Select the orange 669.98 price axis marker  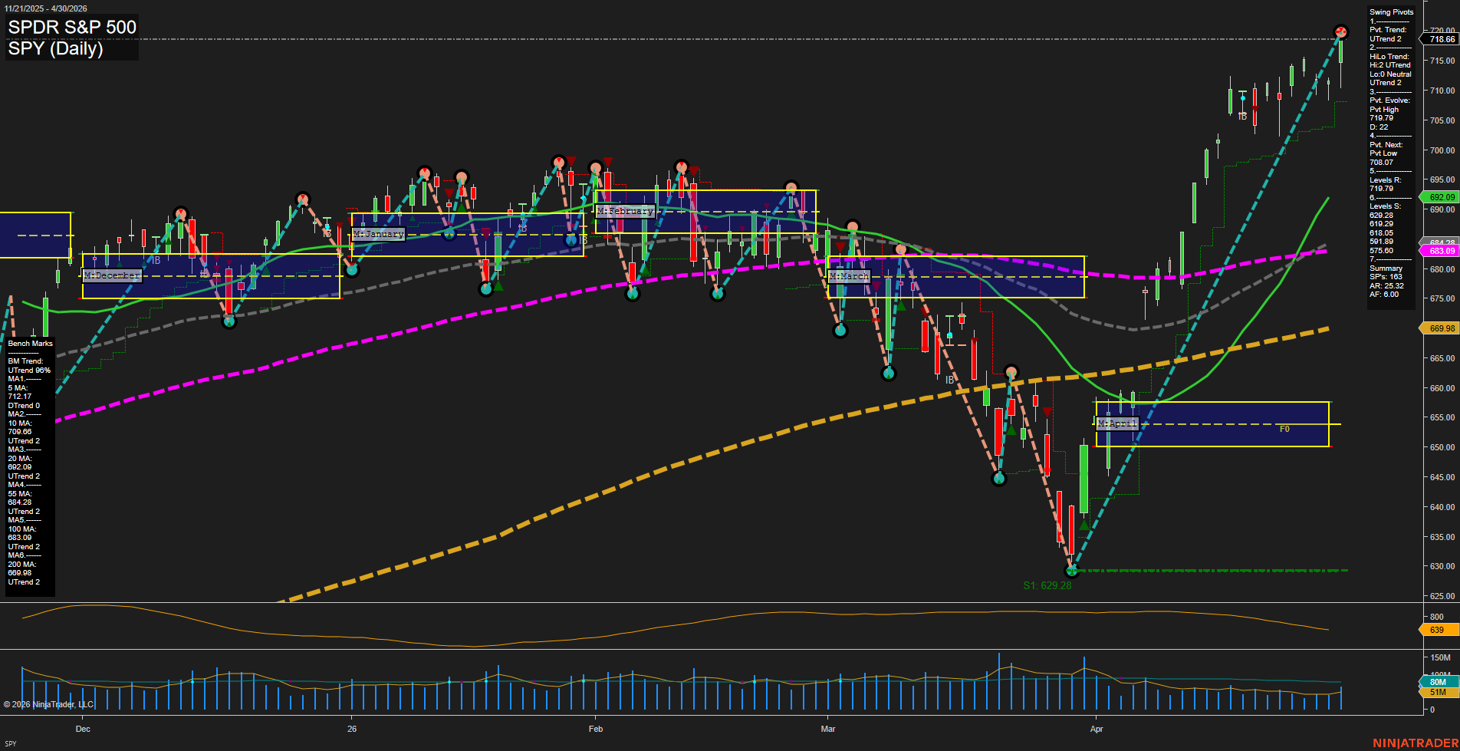(1442, 328)
